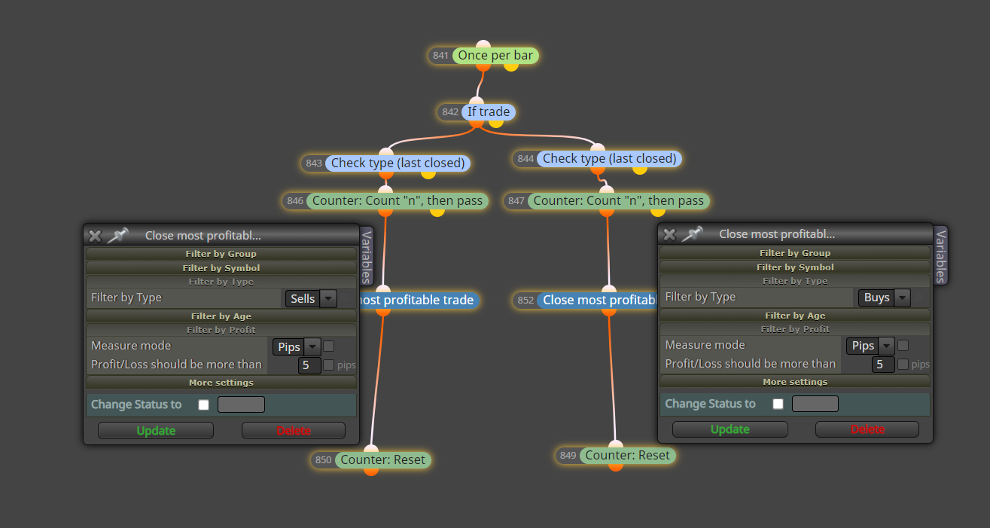Open the Buys filter type dropdown
990x528 pixels.
885,298
